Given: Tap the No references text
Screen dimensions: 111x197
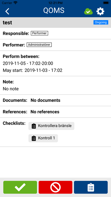Looking at the screenshot, I should click(45, 112).
